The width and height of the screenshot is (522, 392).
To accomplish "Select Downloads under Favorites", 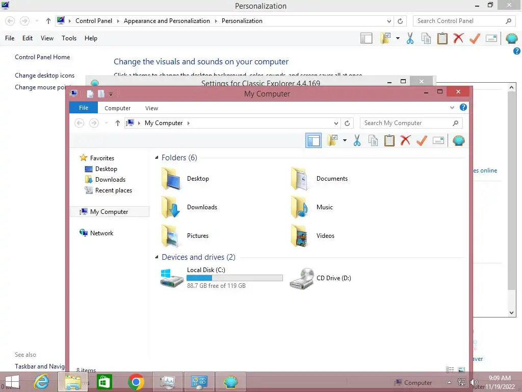I will click(x=110, y=179).
